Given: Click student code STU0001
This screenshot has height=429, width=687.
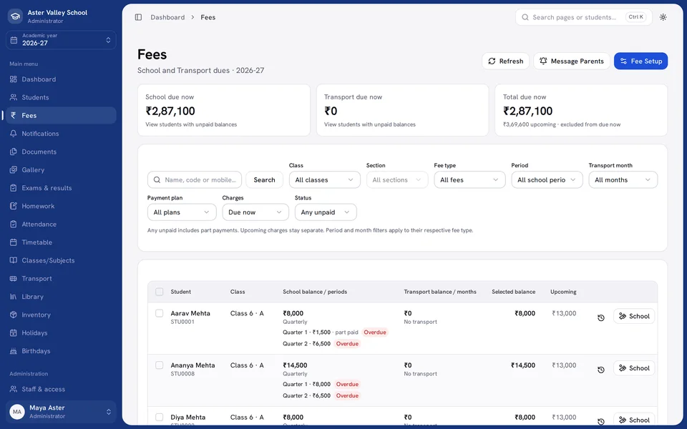Looking at the screenshot, I should coord(182,322).
